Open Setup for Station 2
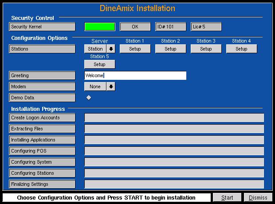 (170, 49)
